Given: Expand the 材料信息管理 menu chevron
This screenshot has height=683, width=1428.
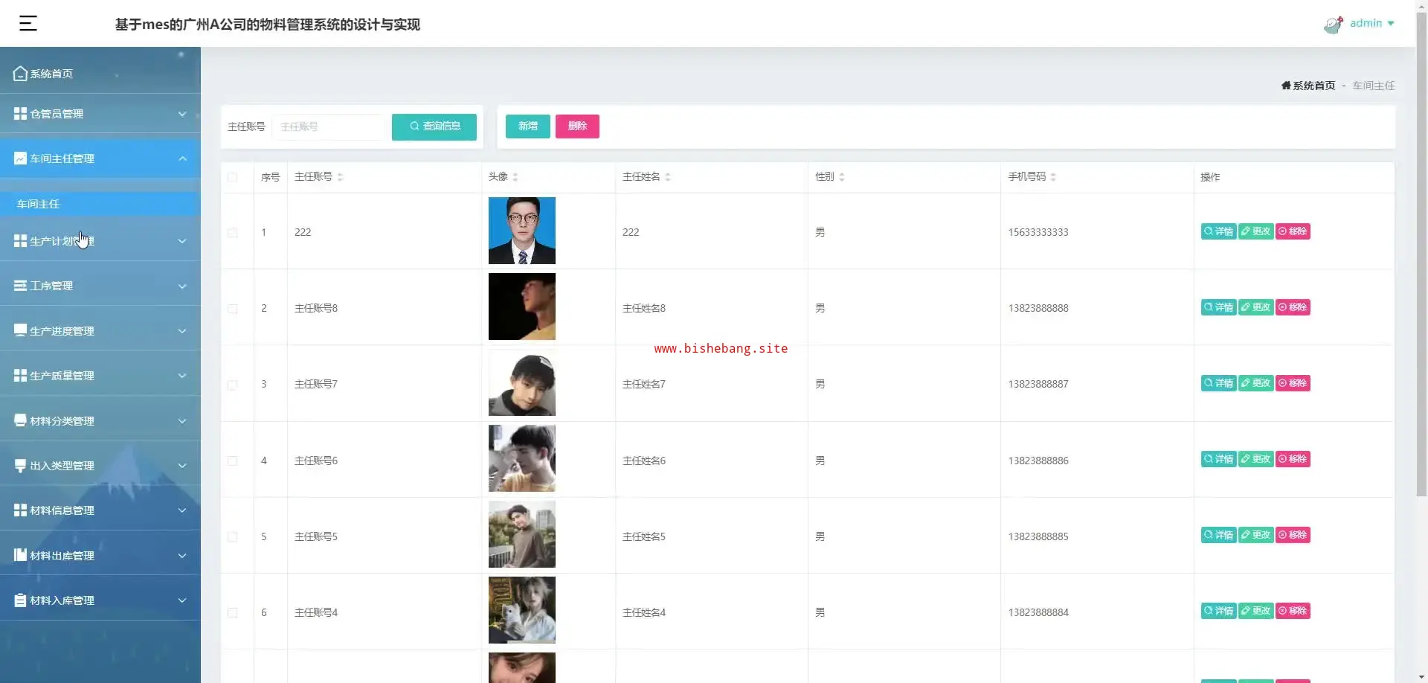Looking at the screenshot, I should [182, 510].
